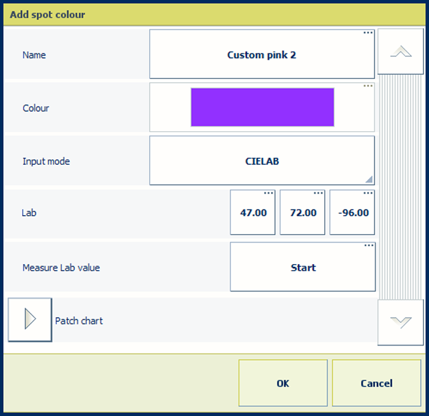Select the Lab b value -96.00
This screenshot has width=429, height=416.
352,213
